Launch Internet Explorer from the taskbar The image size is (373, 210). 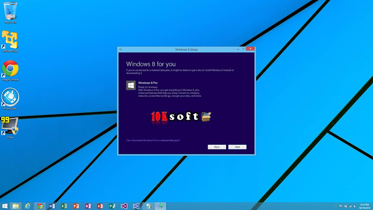[x=27, y=206]
